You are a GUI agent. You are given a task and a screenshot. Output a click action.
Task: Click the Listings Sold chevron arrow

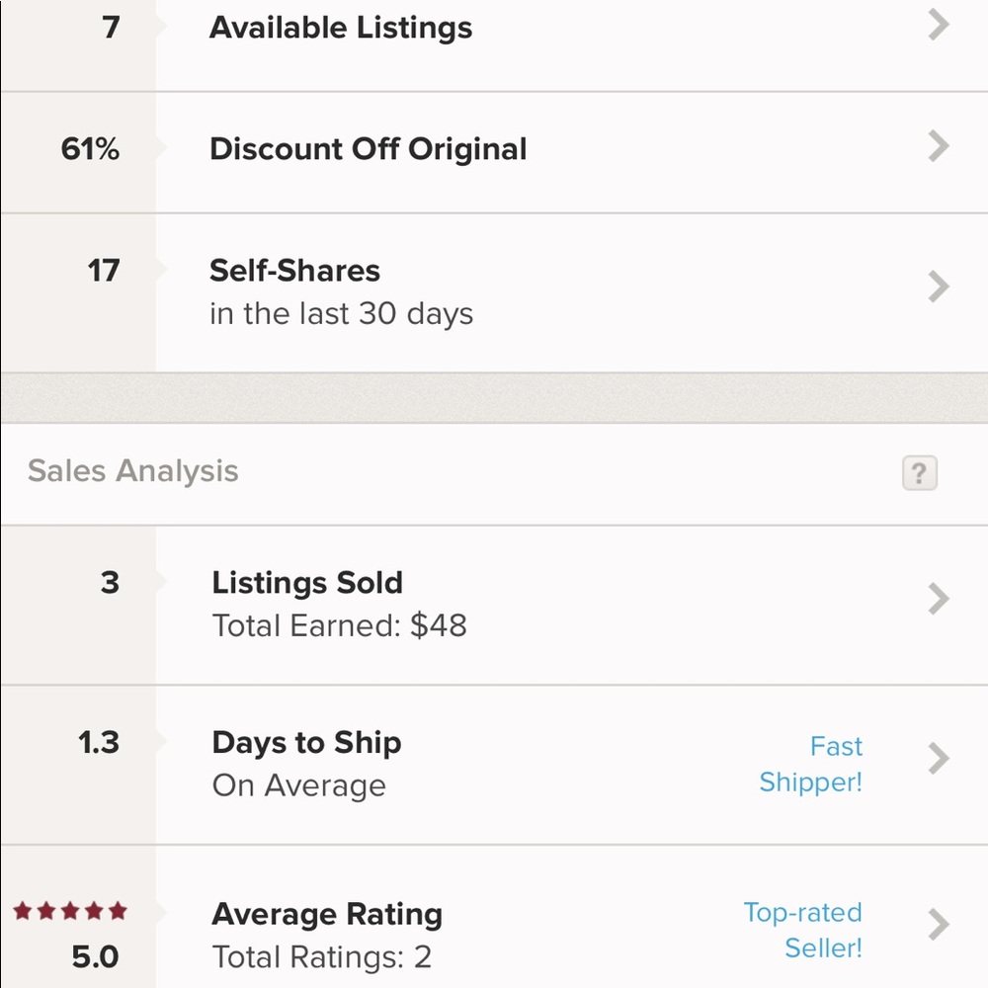(939, 599)
